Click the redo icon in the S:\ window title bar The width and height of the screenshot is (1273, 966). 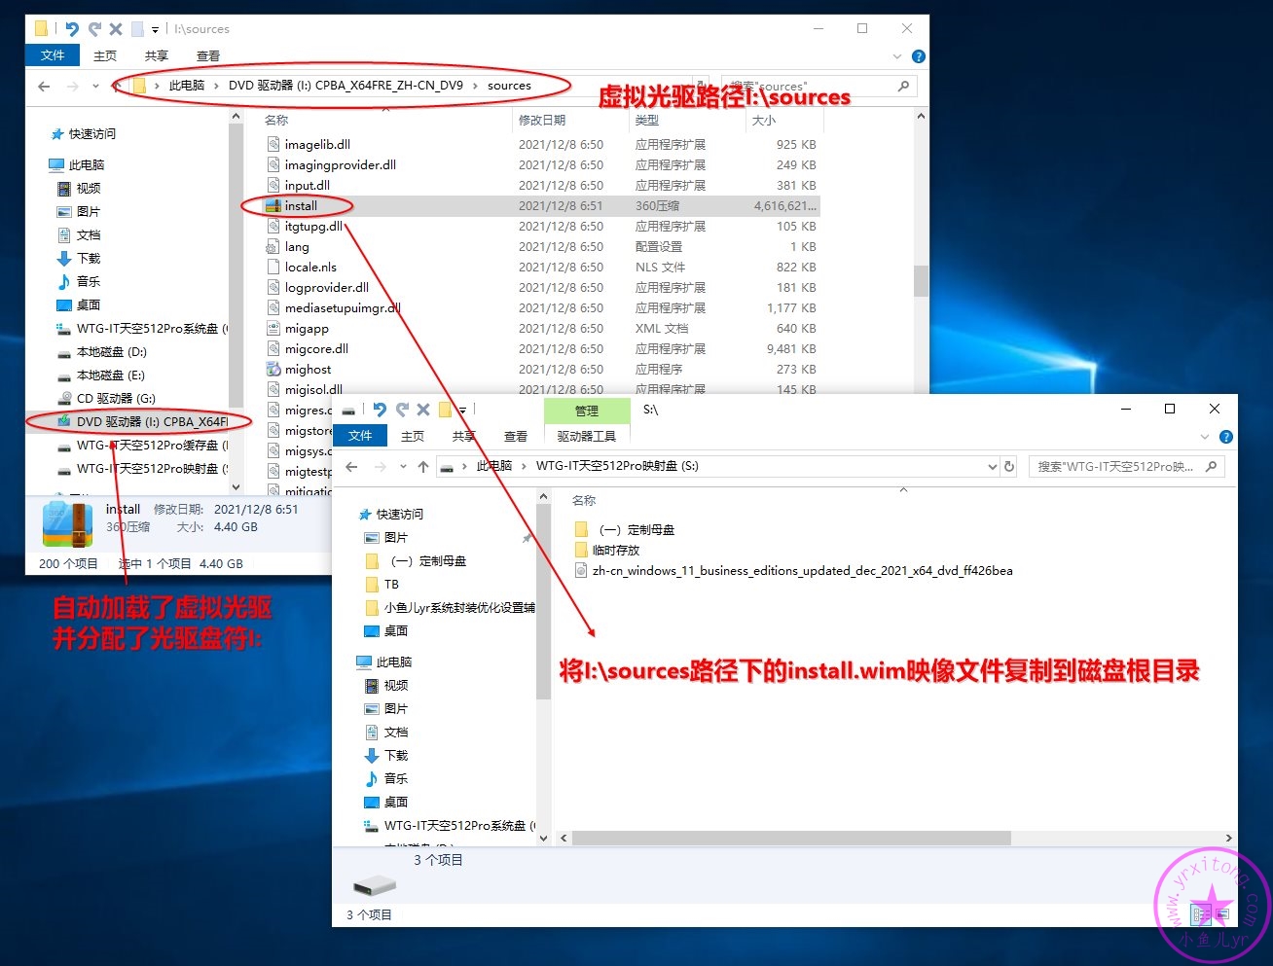tap(401, 410)
